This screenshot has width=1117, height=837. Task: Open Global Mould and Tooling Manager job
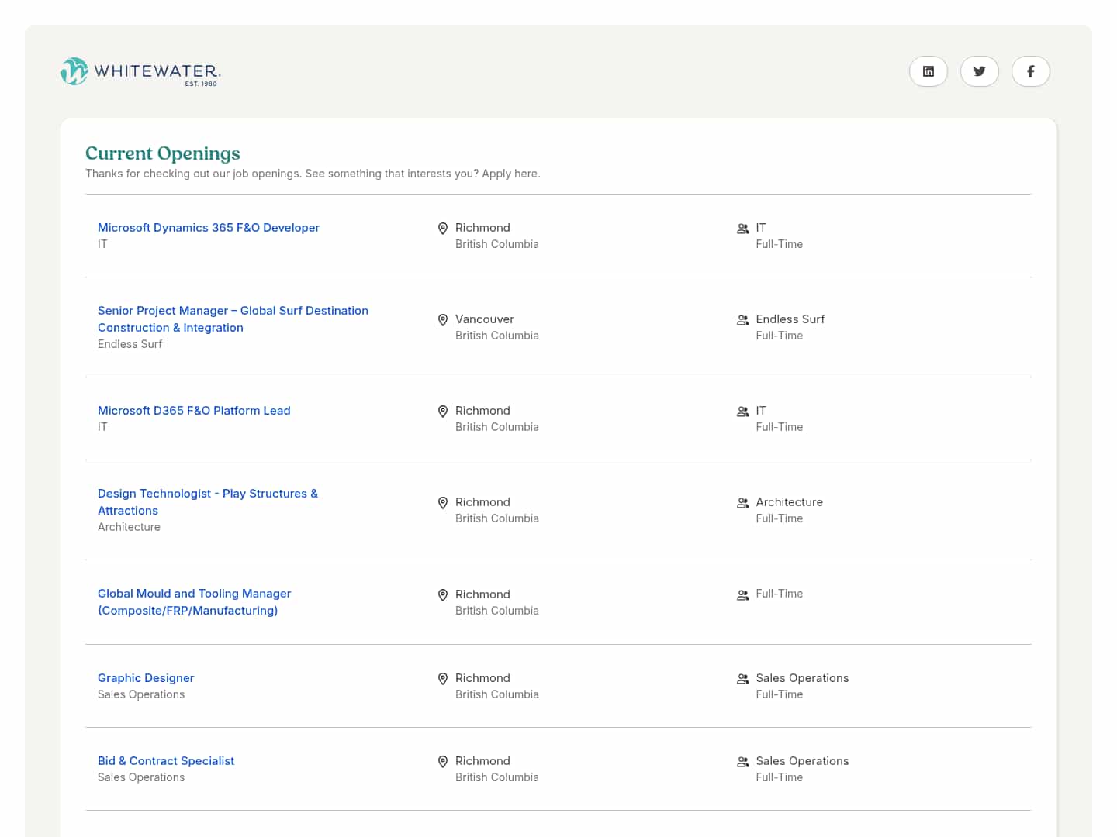tap(195, 601)
